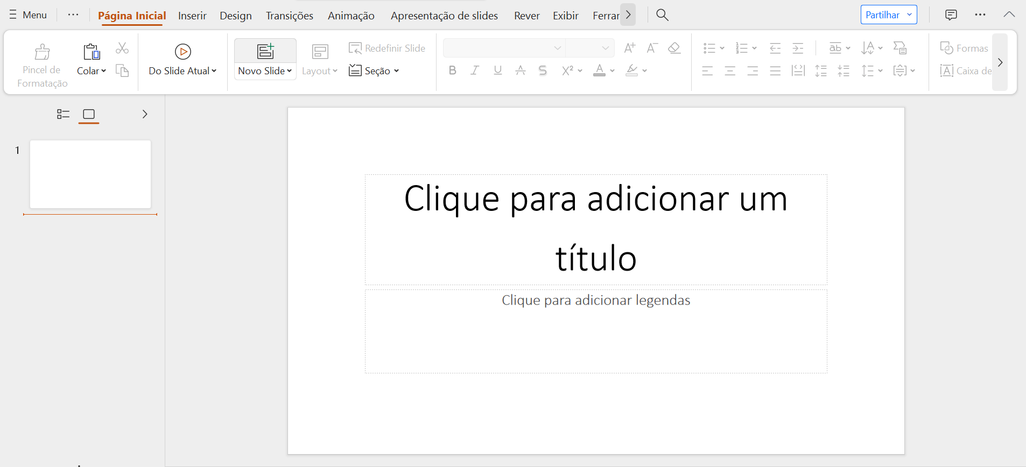Collapse the ribbon with caret icon
Image resolution: width=1026 pixels, height=467 pixels.
(x=1009, y=15)
